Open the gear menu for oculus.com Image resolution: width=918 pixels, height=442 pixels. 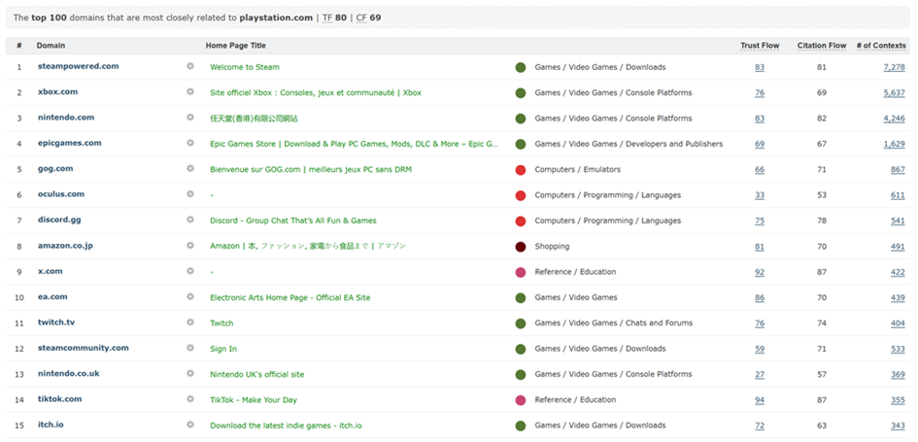coord(190,193)
